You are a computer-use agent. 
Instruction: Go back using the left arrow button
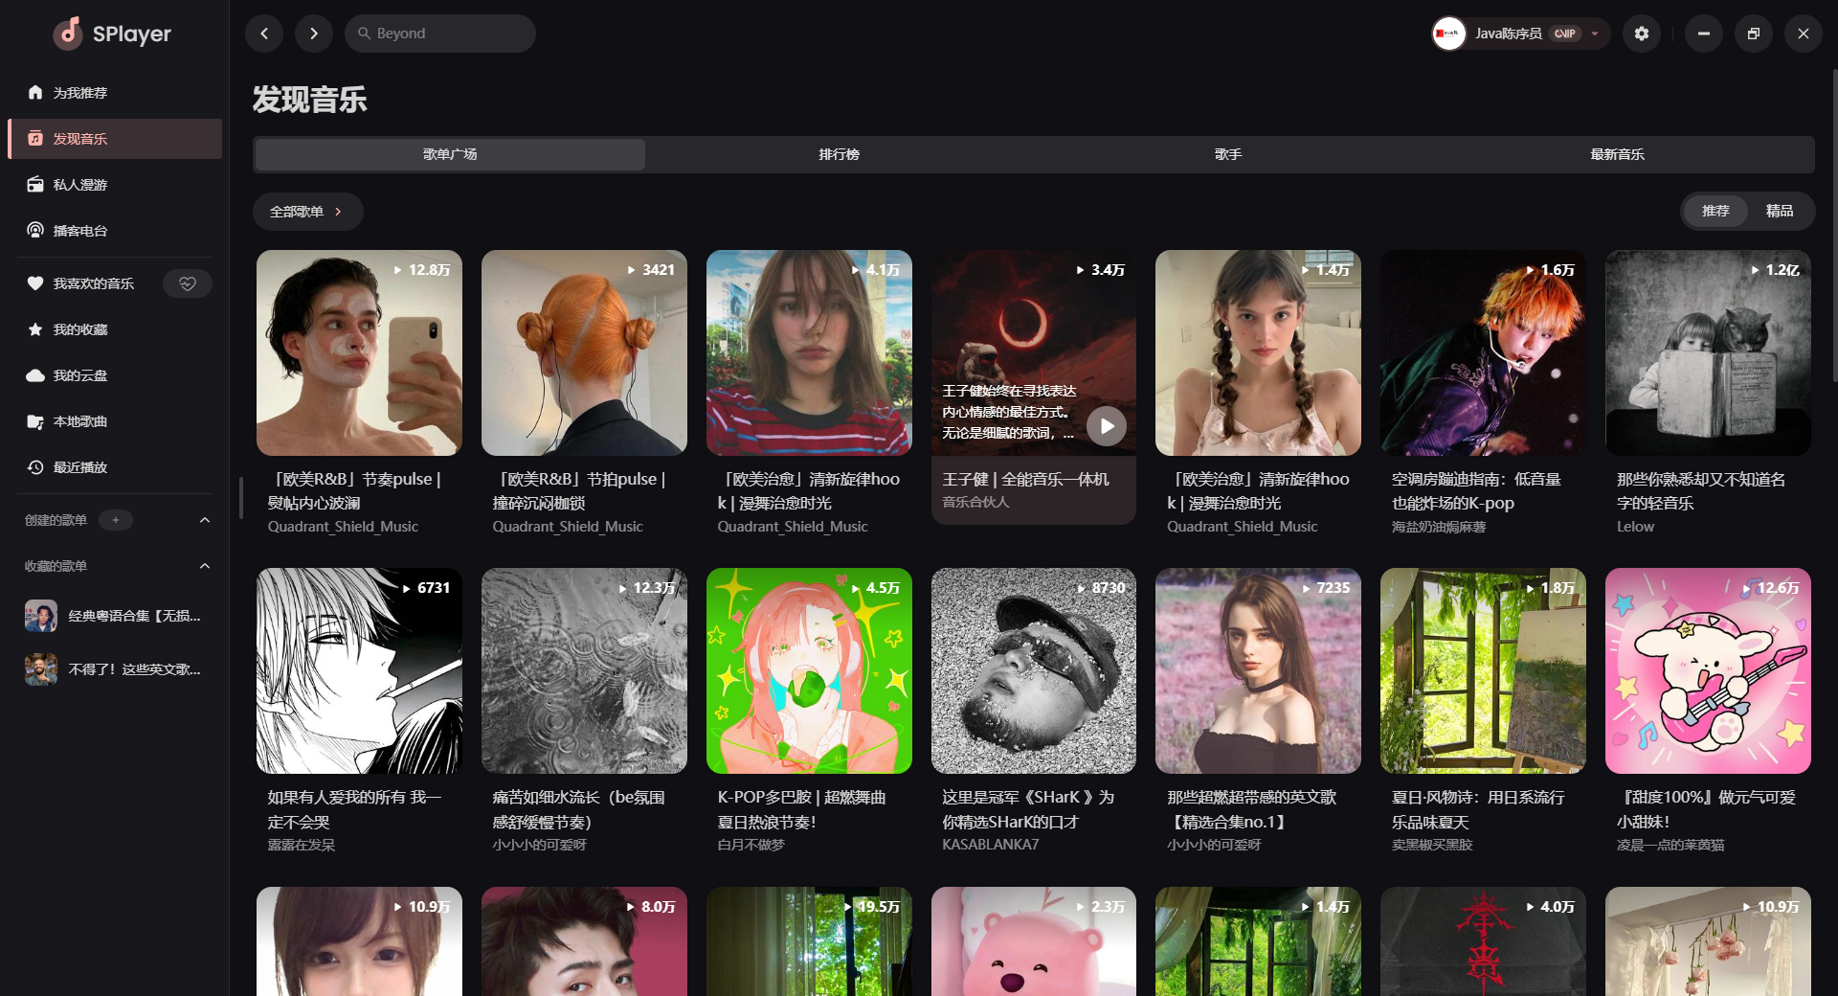[x=264, y=34]
